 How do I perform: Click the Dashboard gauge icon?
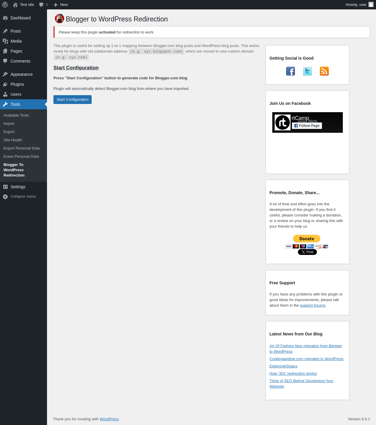pyautogui.click(x=5, y=18)
